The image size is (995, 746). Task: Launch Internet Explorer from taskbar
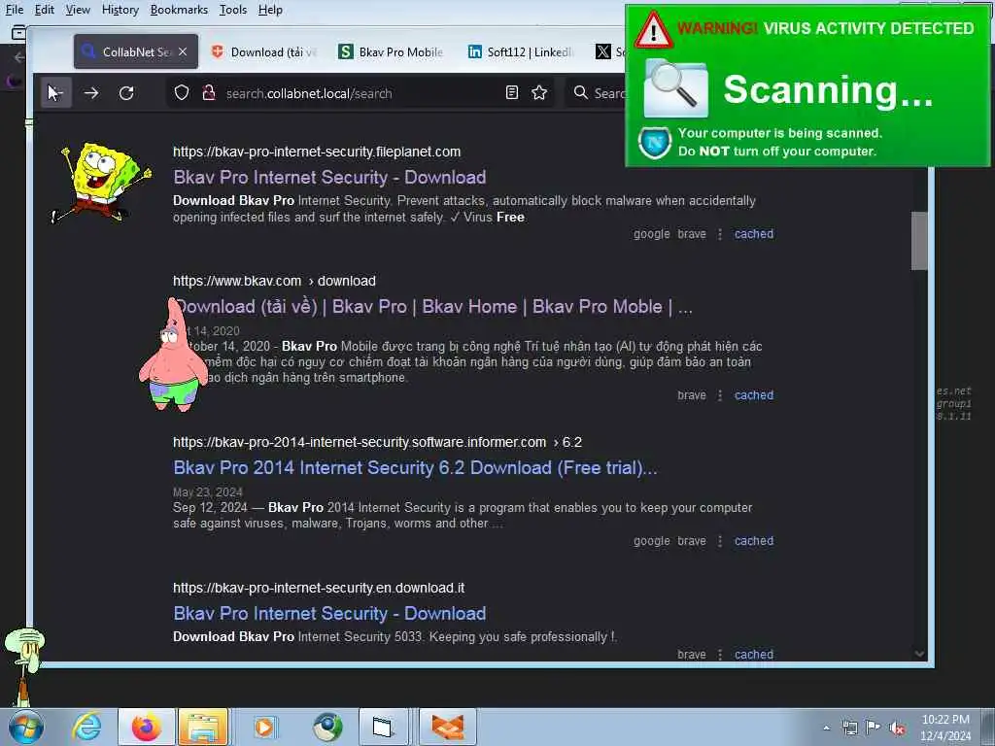(86, 727)
